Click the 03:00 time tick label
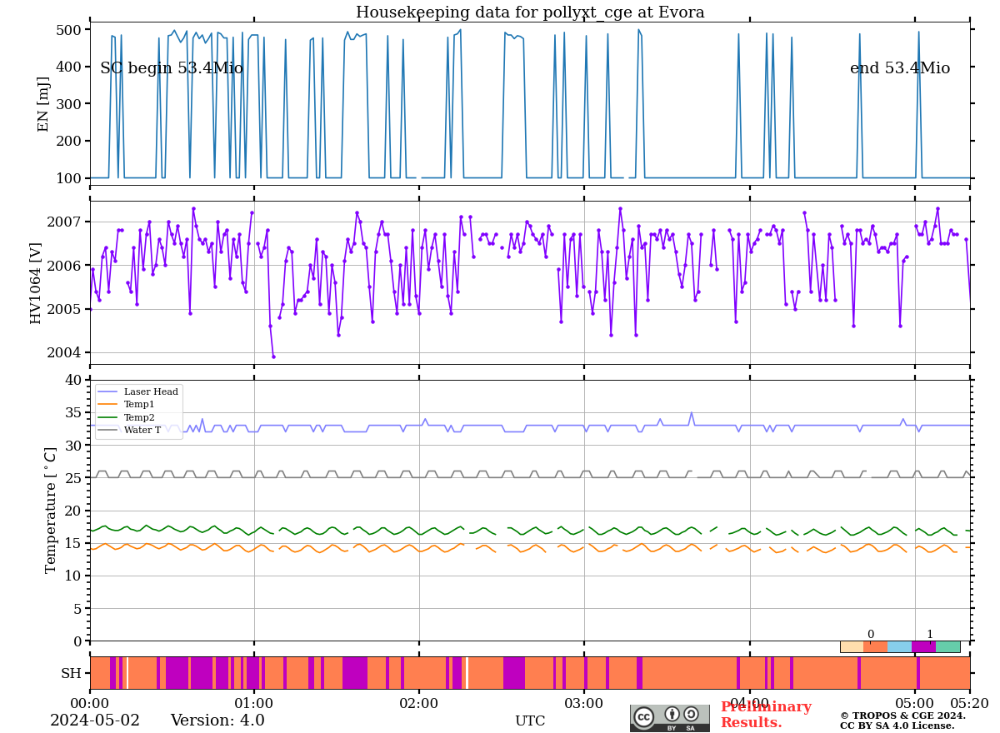Screen dimensions: 1000x733 pyautogui.click(x=584, y=704)
